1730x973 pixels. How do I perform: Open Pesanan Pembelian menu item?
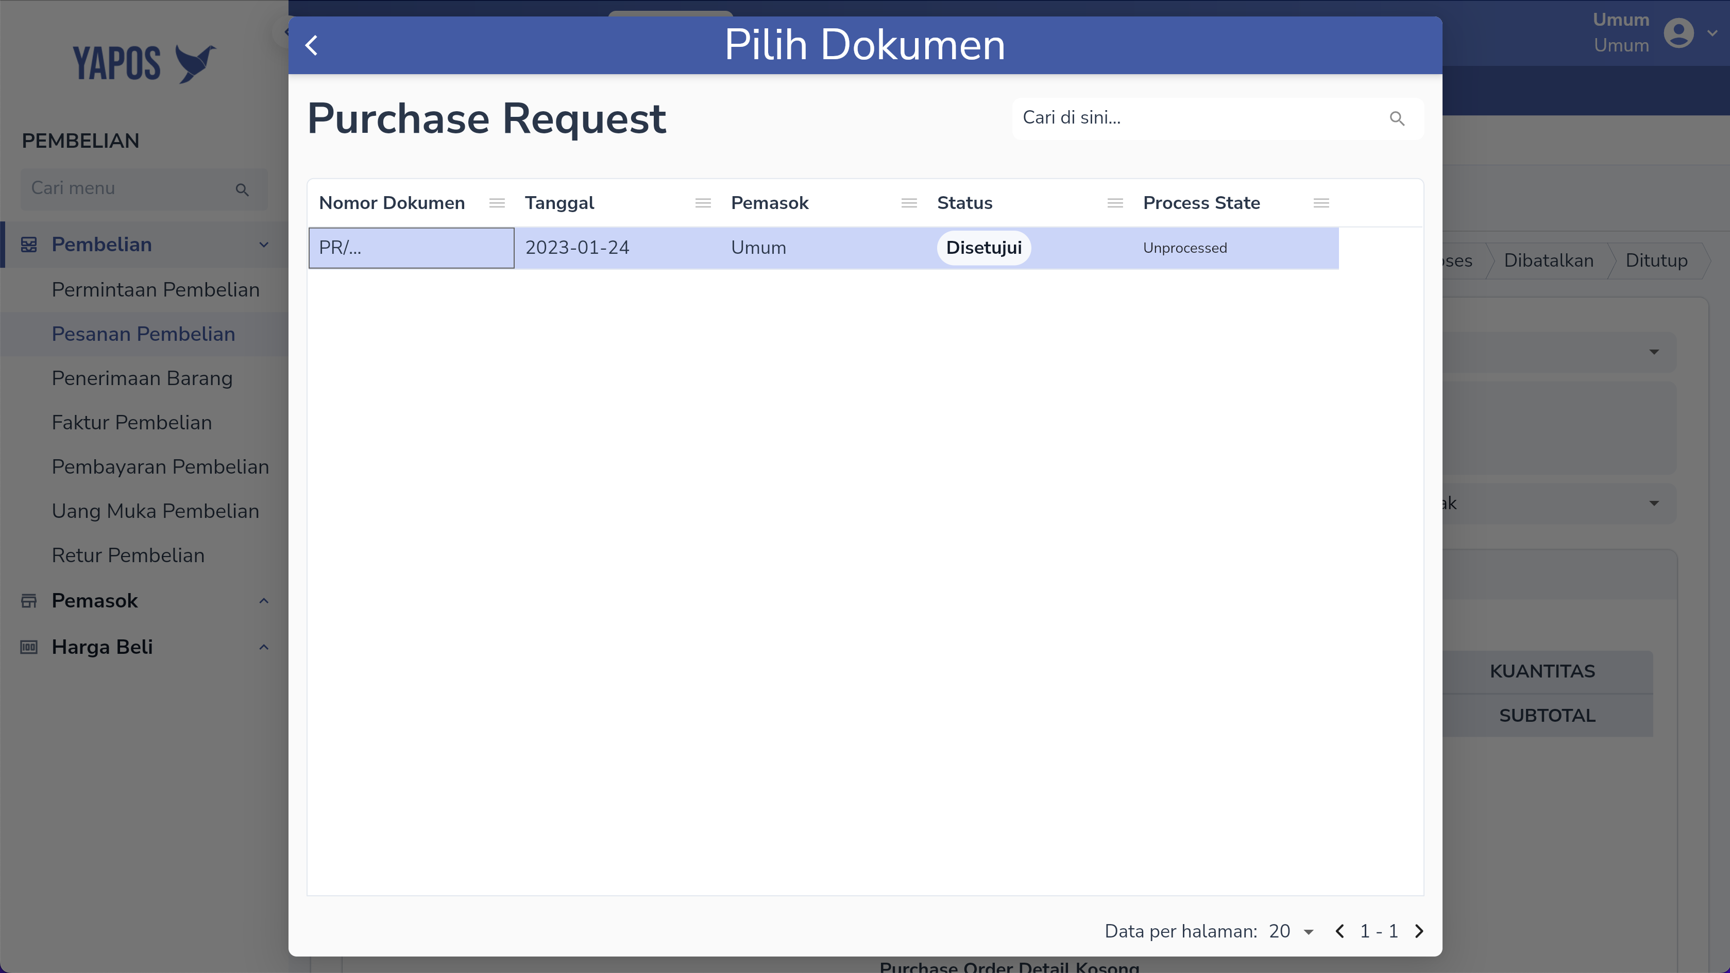click(144, 334)
